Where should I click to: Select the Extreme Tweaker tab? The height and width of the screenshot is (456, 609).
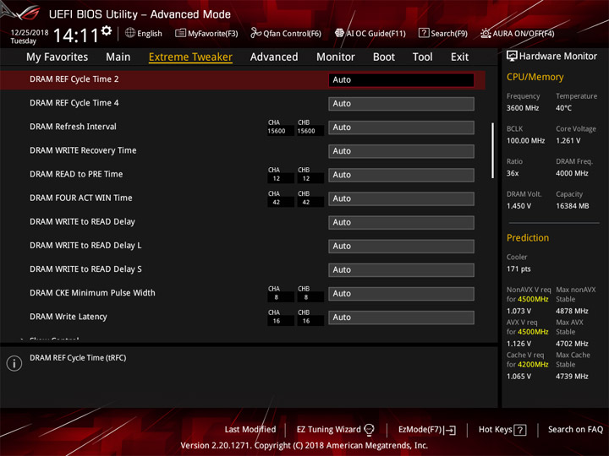click(190, 57)
